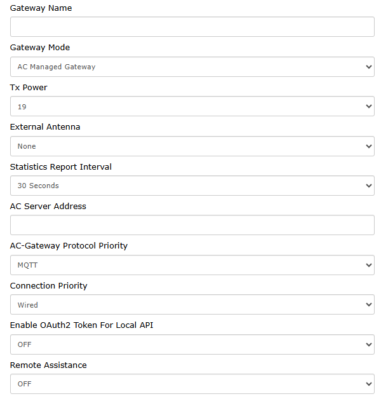Click the chevron arrow in Connection Priority field

click(x=368, y=304)
